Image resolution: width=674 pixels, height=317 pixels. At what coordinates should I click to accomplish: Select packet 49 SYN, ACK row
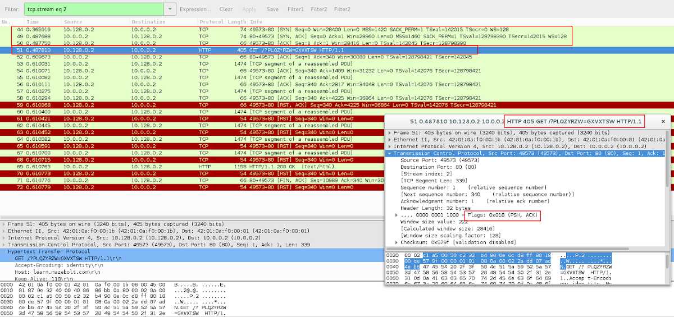(337, 35)
